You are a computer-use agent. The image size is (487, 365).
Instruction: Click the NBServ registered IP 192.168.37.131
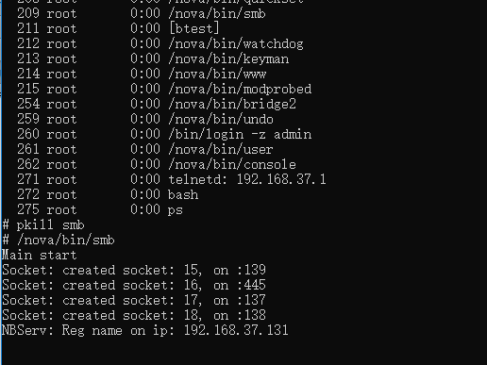tap(236, 330)
